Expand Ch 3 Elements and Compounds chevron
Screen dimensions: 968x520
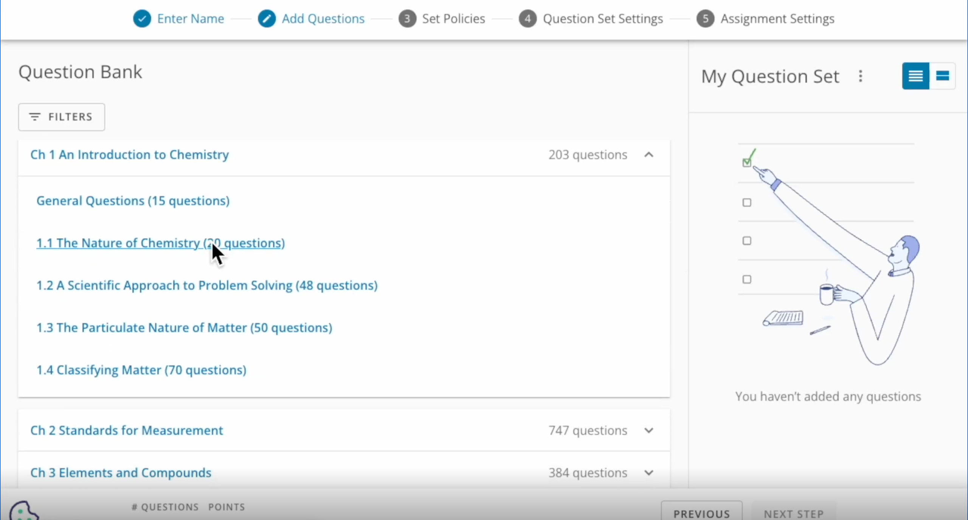point(649,473)
